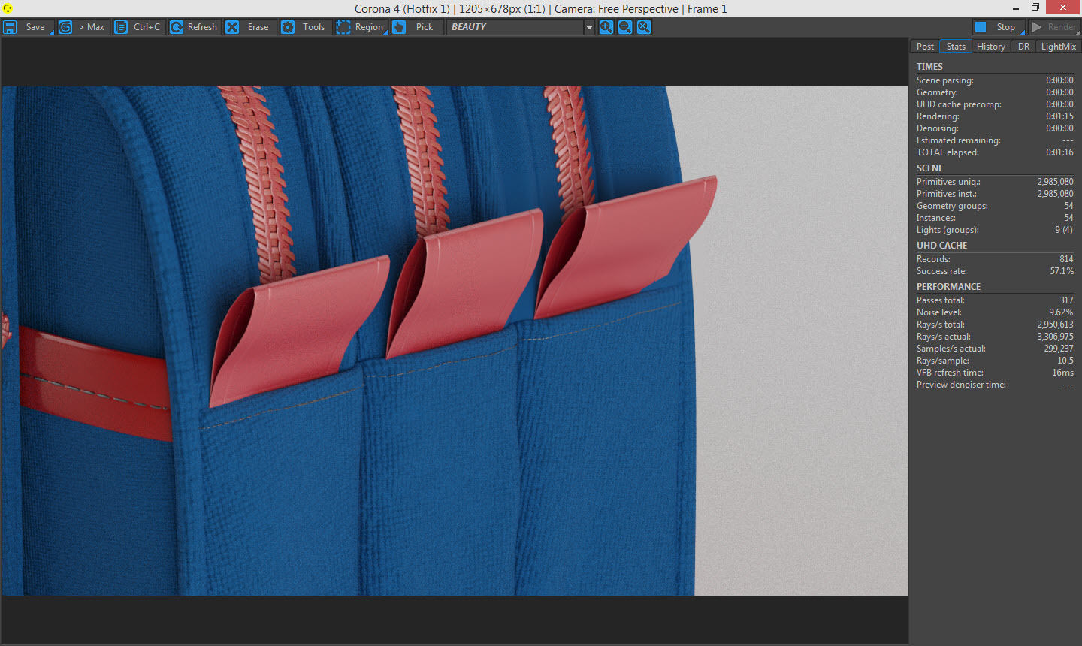
Task: Click the 'TOTAL elapsed:' label
Action: (x=948, y=152)
